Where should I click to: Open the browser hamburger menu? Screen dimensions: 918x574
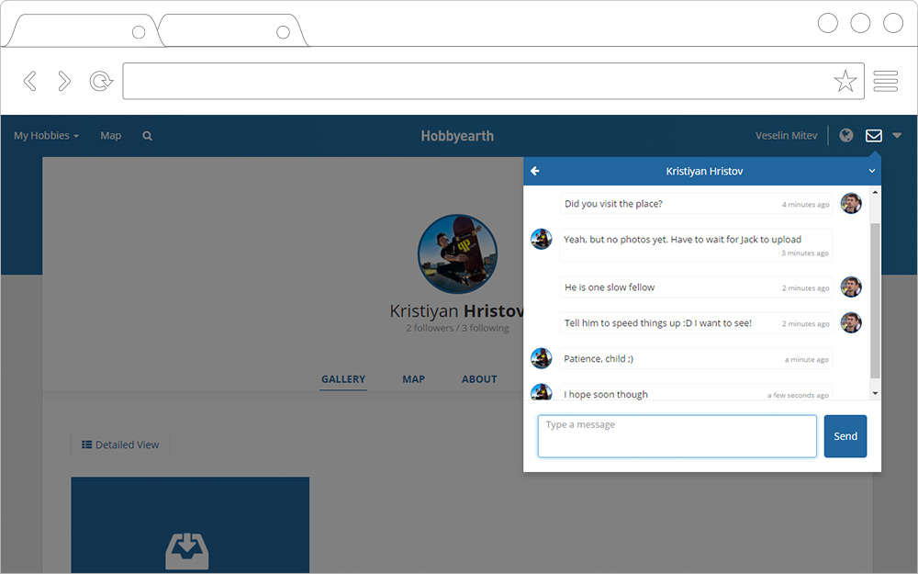click(885, 82)
